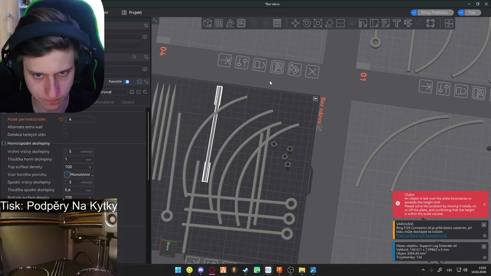Select the Scale tool
The width and height of the screenshot is (491, 276).
(x=318, y=23)
